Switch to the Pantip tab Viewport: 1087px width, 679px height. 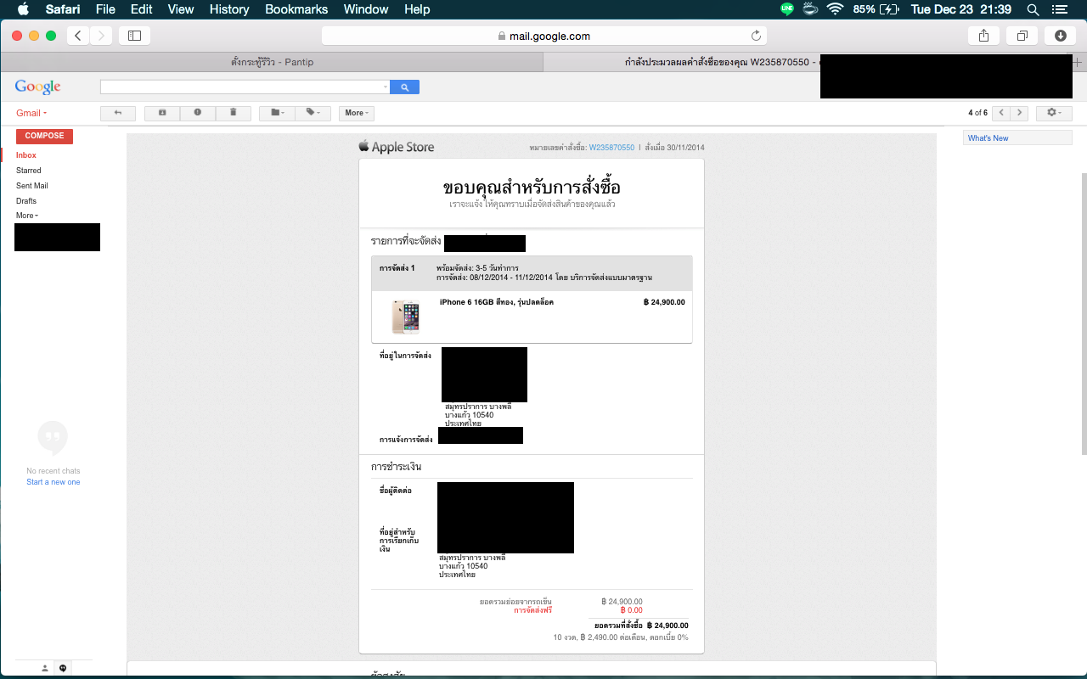coord(272,62)
